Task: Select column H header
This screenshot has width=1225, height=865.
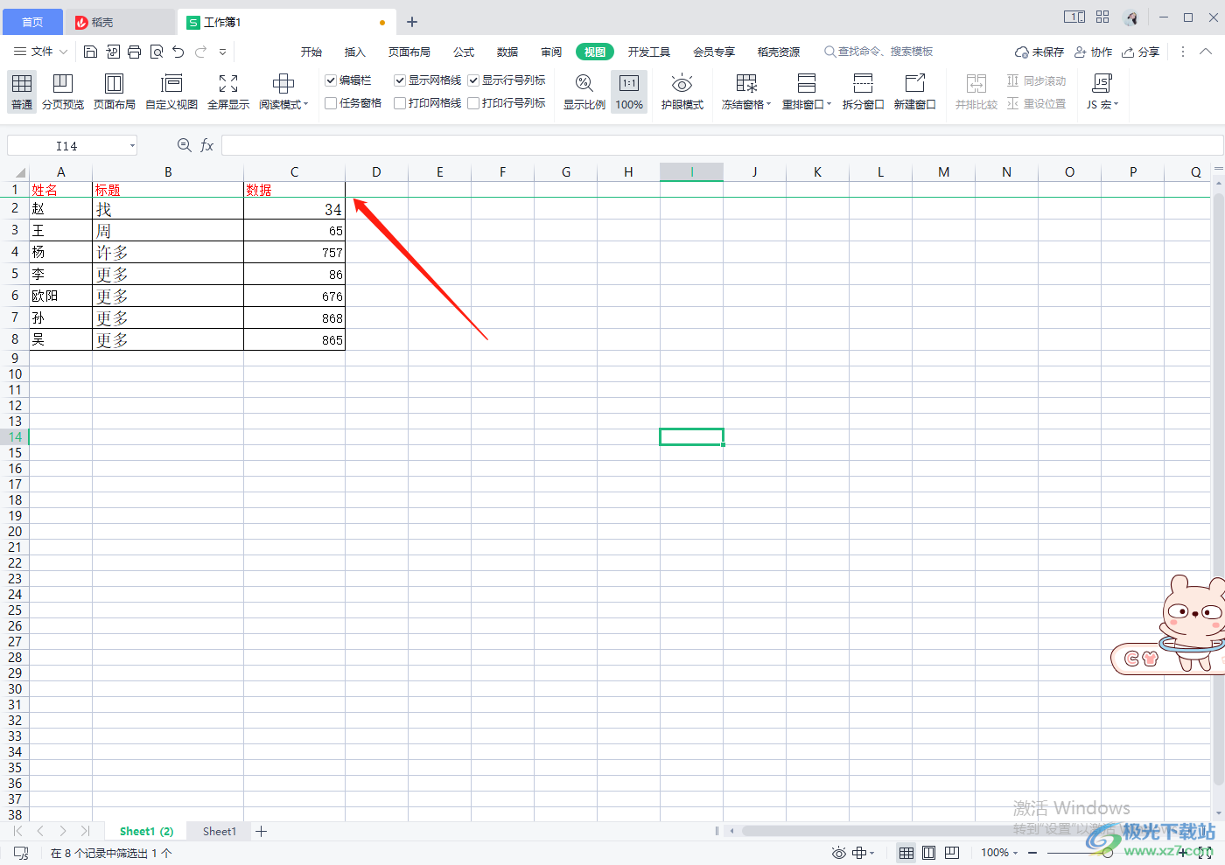Action: point(628,172)
